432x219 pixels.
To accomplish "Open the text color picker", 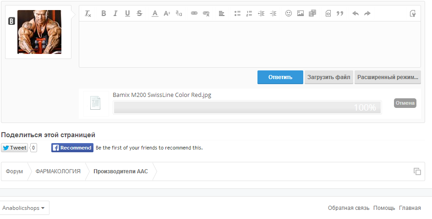I will pyautogui.click(x=155, y=14).
